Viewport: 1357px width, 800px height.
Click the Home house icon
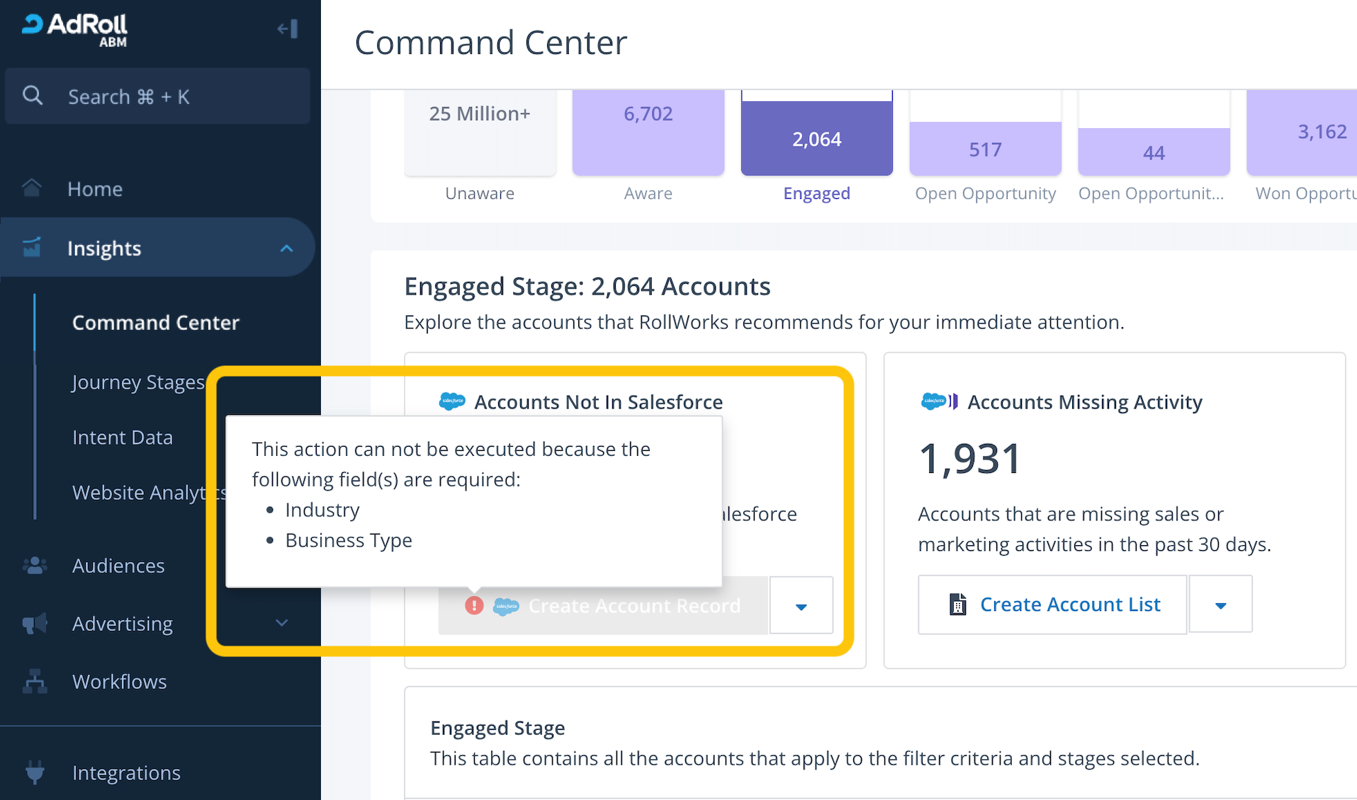coord(32,188)
